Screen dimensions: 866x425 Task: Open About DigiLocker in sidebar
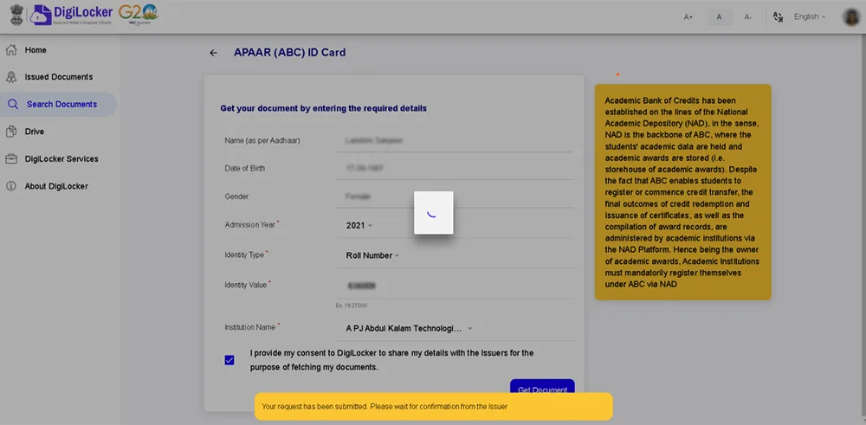(58, 186)
